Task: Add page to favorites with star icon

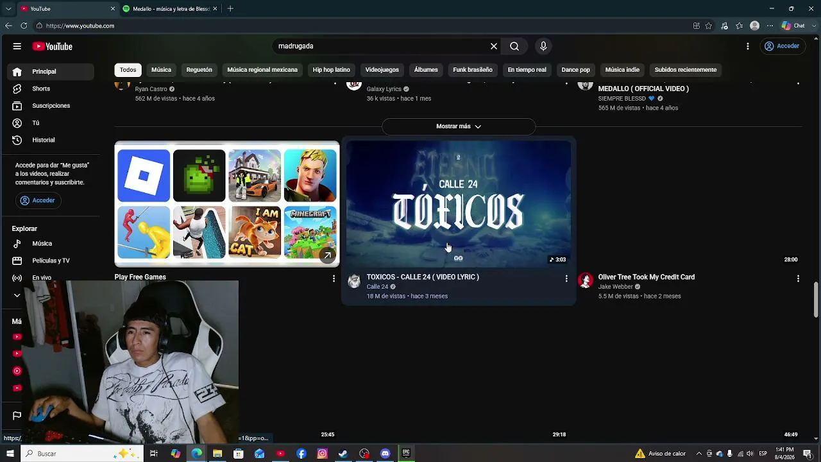Action: [709, 26]
